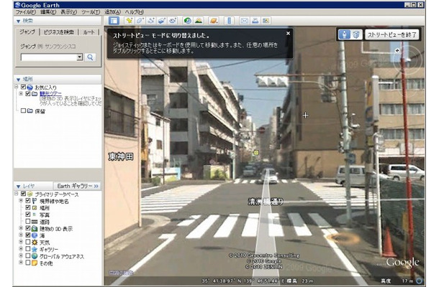Enable the 天気 layer checkbox
Image resolution: width=439 pixels, height=287 pixels.
coord(28,242)
